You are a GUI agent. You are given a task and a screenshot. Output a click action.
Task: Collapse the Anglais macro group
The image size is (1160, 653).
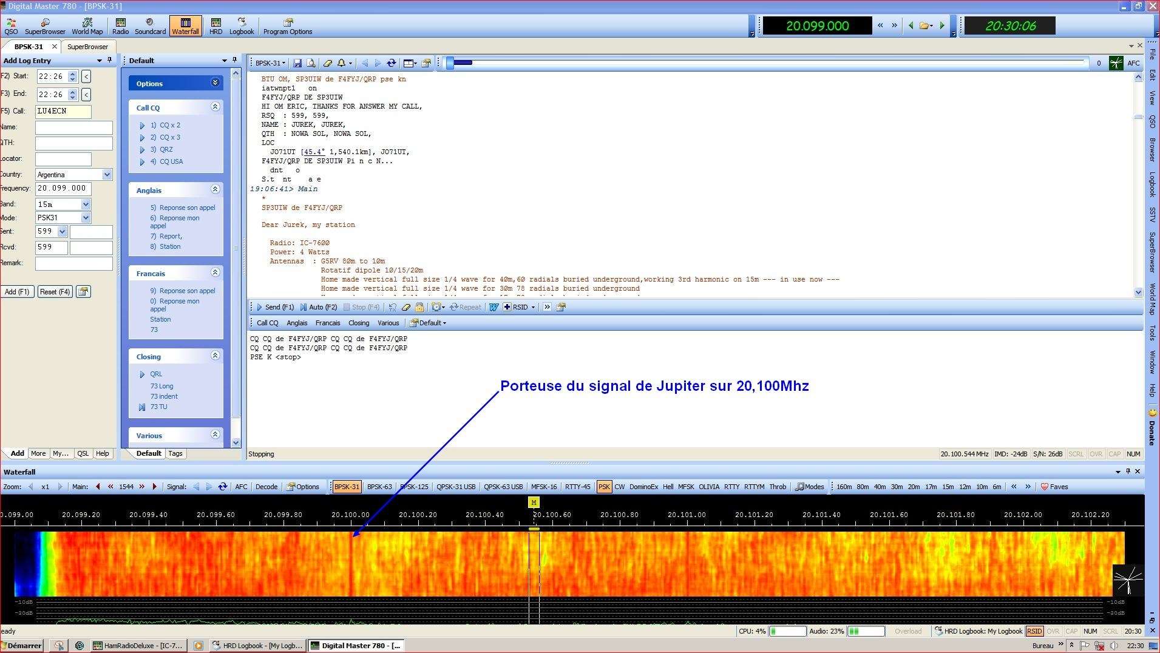tap(215, 189)
